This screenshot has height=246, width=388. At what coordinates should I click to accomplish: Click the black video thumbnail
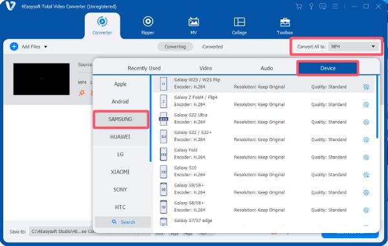coord(41,79)
